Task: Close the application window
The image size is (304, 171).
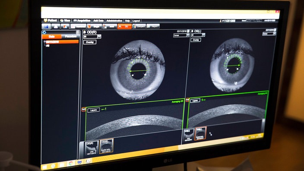Action: pos(277,12)
